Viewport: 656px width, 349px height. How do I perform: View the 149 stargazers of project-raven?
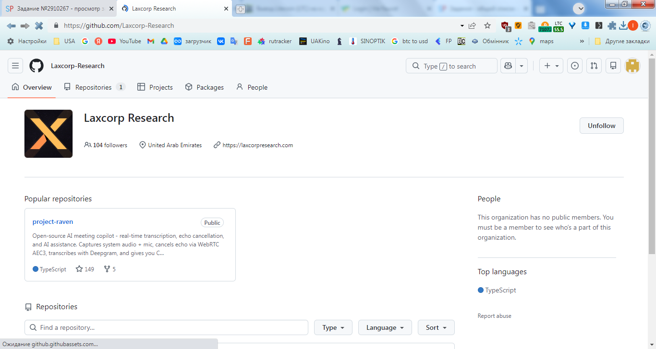[x=85, y=269]
